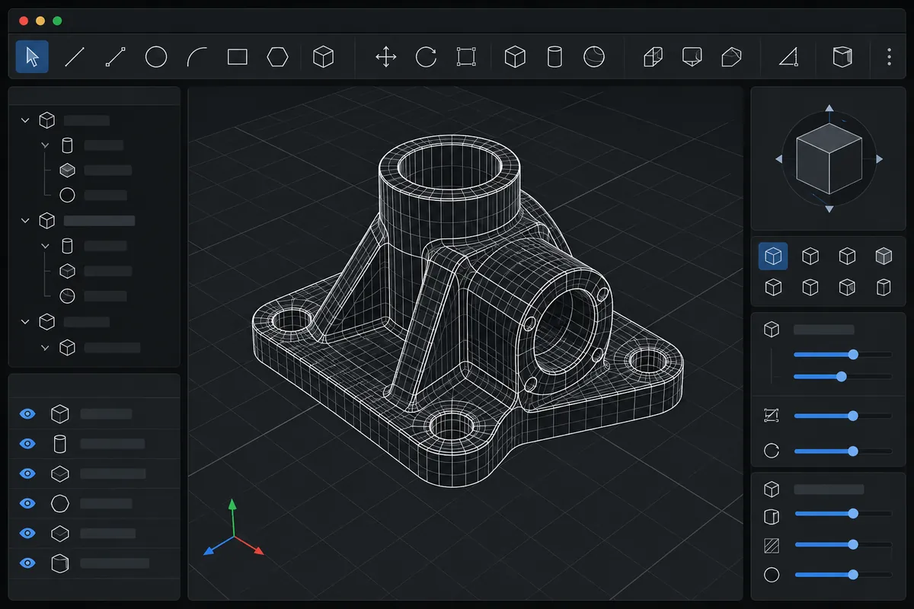
Task: Select the filled box item in the first tree group
Action: click(67, 171)
